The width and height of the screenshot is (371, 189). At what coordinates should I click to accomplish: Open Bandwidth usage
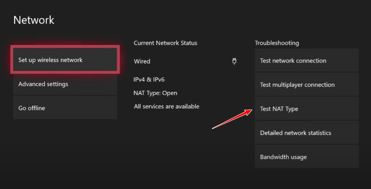[x=307, y=157]
